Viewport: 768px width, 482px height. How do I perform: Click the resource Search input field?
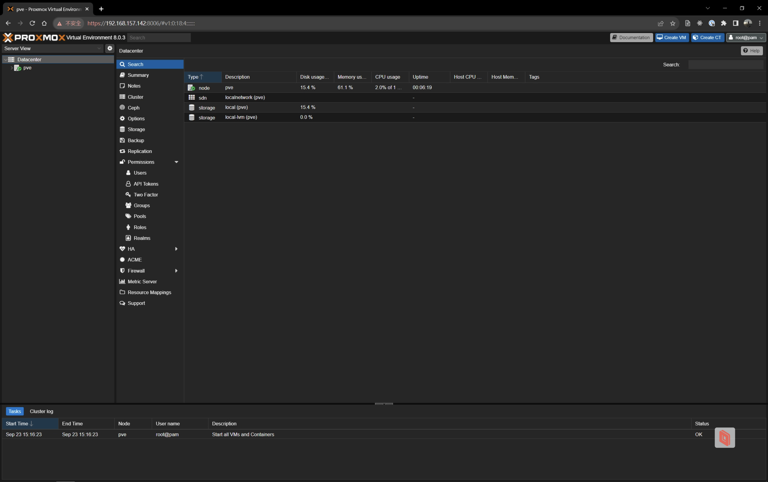[726, 65]
